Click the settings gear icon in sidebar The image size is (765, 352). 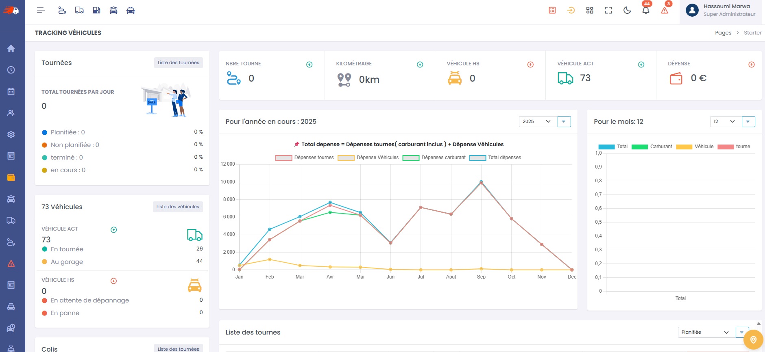pyautogui.click(x=11, y=134)
